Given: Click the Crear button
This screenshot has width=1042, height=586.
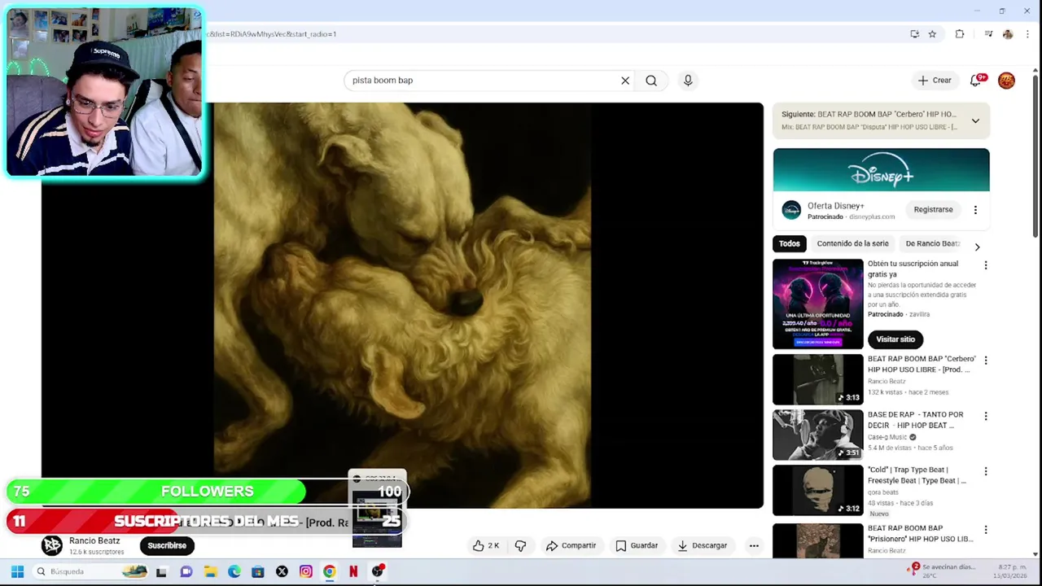Looking at the screenshot, I should [935, 81].
